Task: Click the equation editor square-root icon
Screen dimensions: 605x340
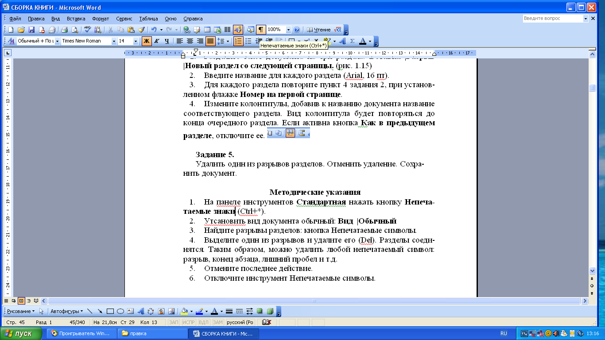Action: [x=337, y=30]
